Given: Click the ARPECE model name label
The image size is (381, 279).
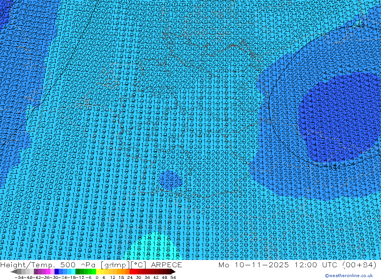Looking at the screenshot, I should [166, 265].
